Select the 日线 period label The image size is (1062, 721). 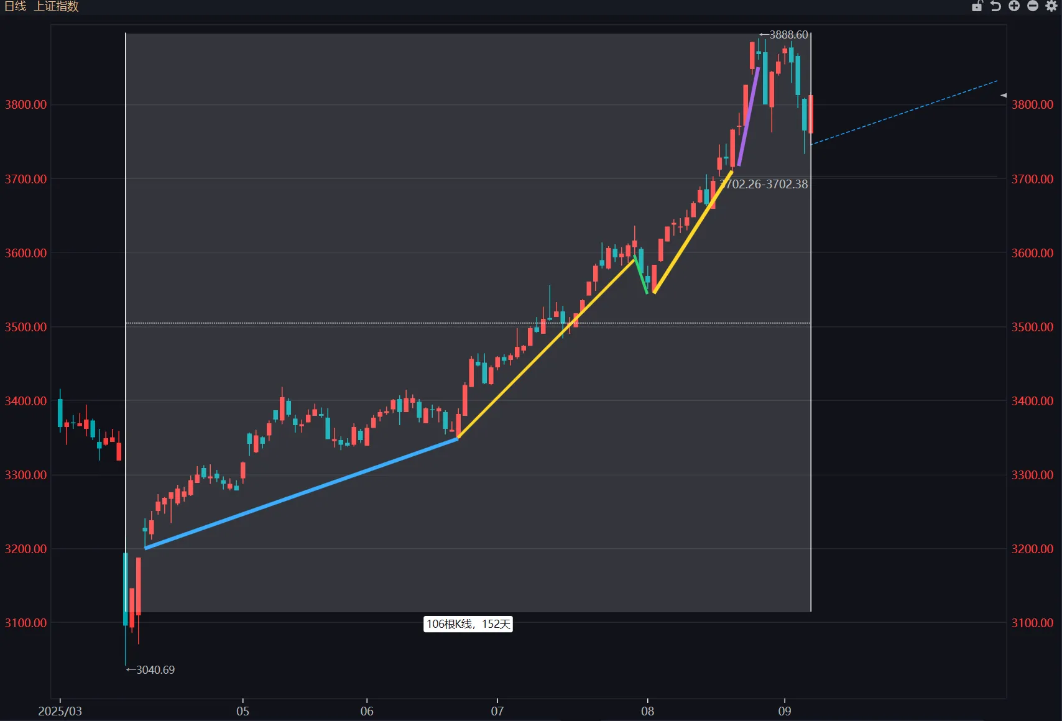pyautogui.click(x=15, y=6)
